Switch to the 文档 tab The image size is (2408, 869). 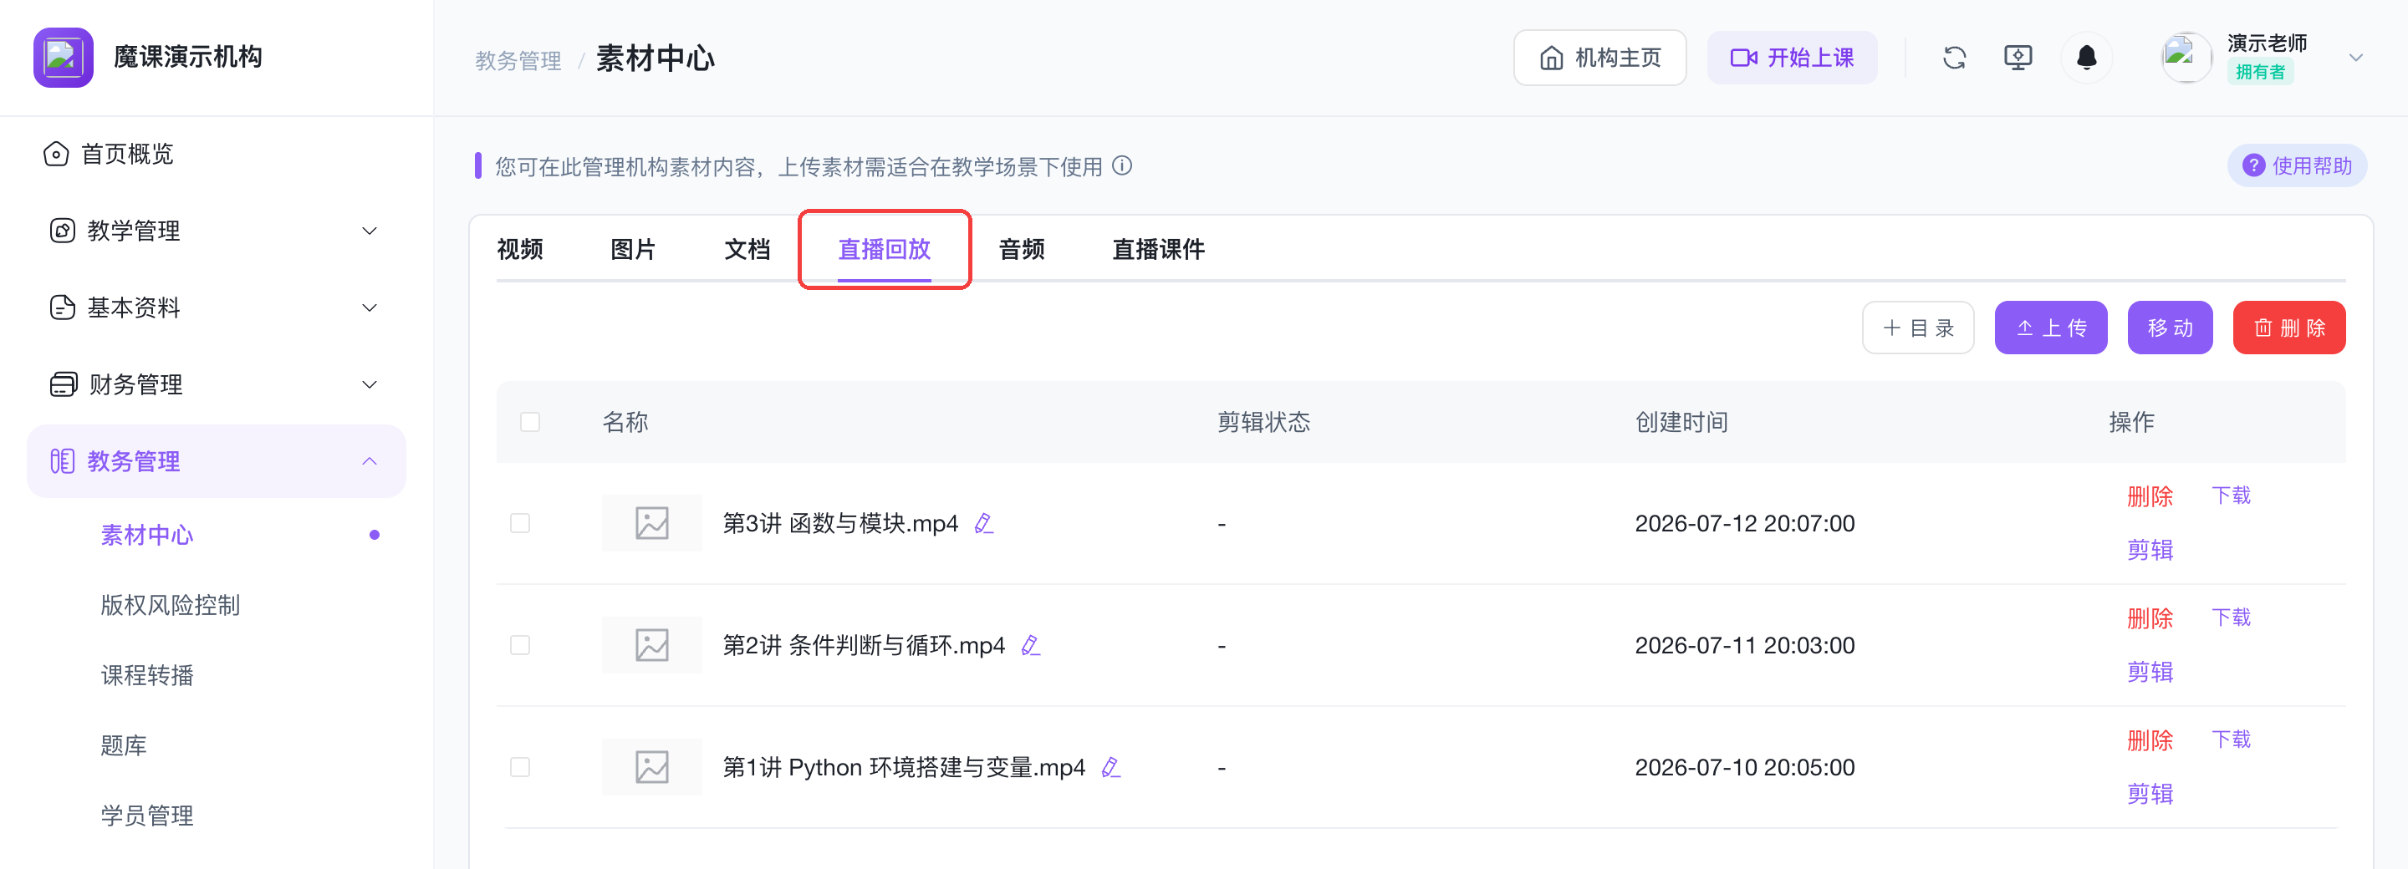click(x=747, y=250)
